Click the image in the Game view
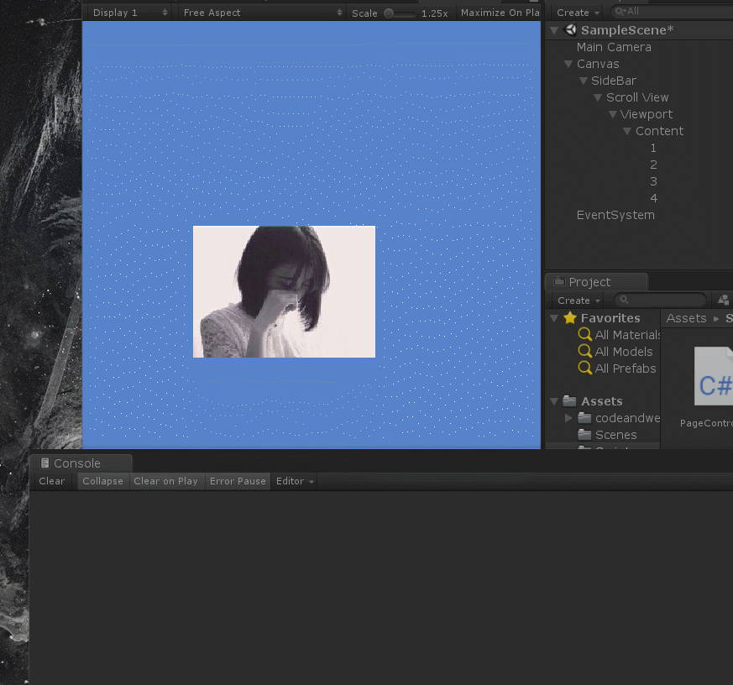 [x=285, y=291]
